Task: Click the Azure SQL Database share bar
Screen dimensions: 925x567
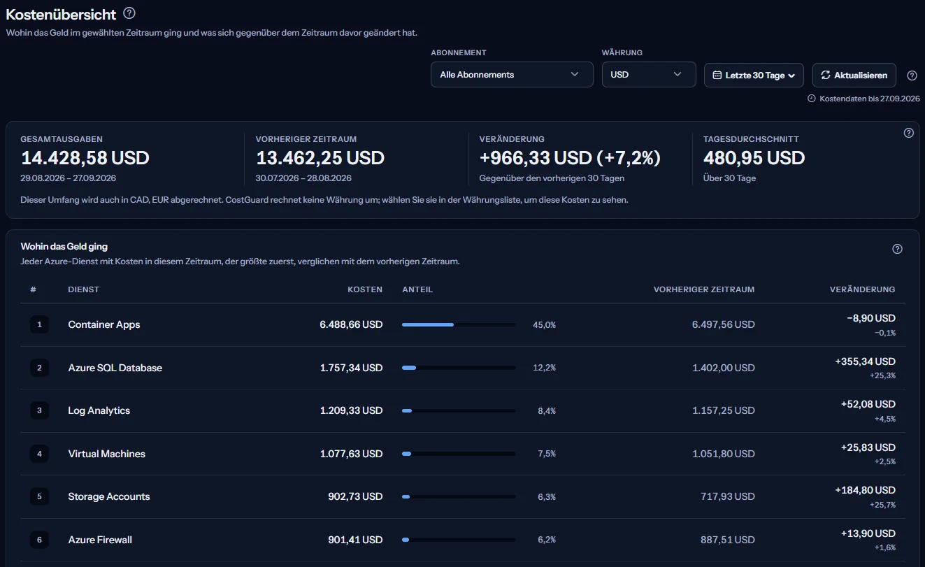Action: click(x=459, y=368)
